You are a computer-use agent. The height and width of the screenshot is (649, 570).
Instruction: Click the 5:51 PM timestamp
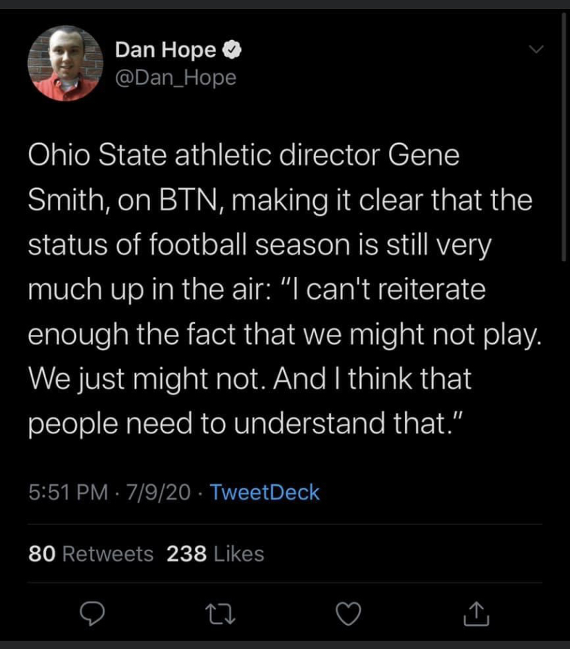pos(69,493)
